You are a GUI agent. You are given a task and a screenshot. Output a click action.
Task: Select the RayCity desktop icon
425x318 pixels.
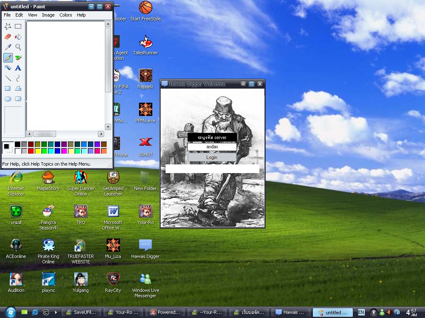tap(113, 283)
